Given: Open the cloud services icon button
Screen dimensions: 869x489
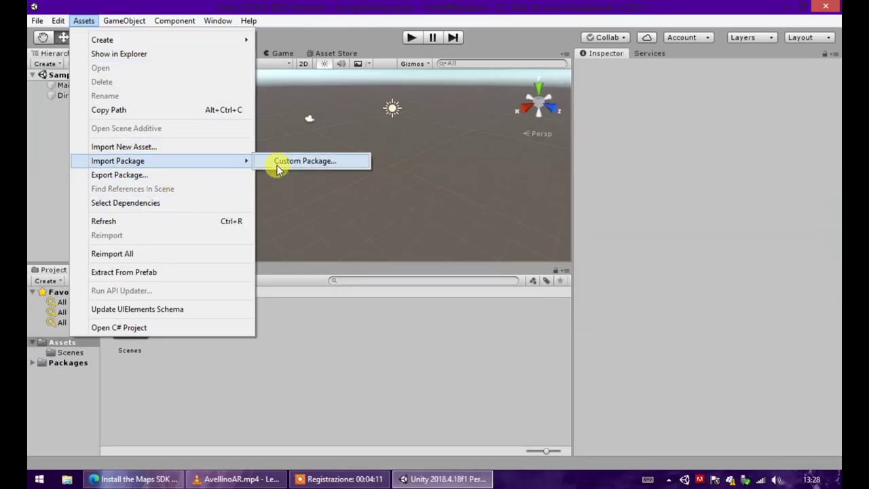Looking at the screenshot, I should tap(646, 37).
